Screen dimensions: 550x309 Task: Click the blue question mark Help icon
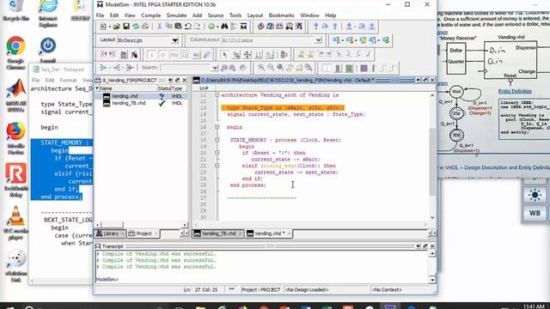coord(270,27)
